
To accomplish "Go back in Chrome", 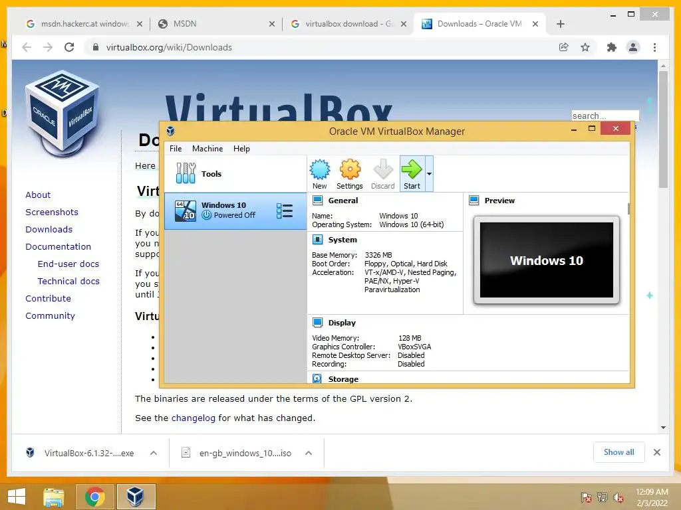I will [27, 47].
